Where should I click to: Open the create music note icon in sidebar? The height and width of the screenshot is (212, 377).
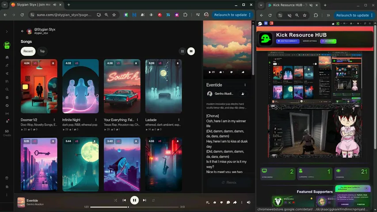[7, 65]
